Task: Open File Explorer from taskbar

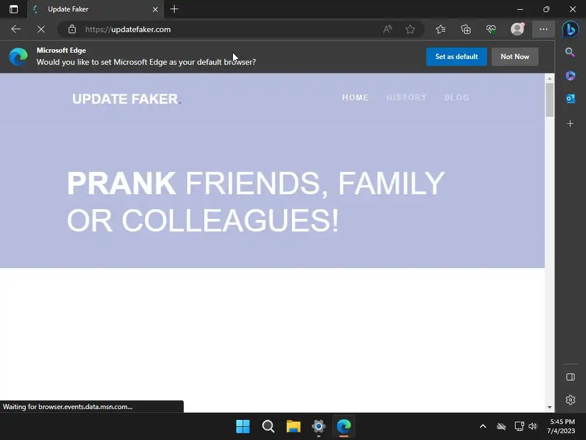Action: (x=294, y=426)
